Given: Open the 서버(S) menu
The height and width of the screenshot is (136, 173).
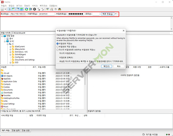Looking at the screenshot, I should pyautogui.click(x=35, y=6).
